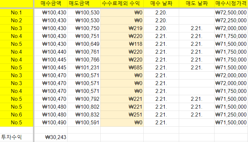The width and height of the screenshot is (248, 142).
Task: Click the 2.20. buy date in No.2 row
Action: (161, 21)
